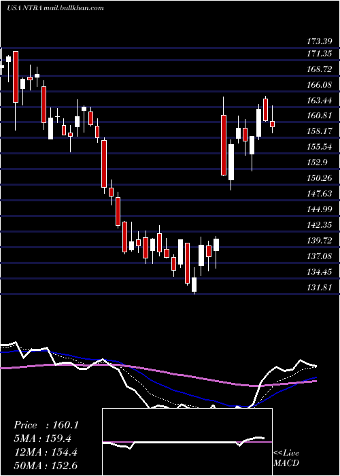This screenshot has height=476, width=340.
Task: Click the '50MA : 152.6' readout
Action: pyautogui.click(x=46, y=466)
